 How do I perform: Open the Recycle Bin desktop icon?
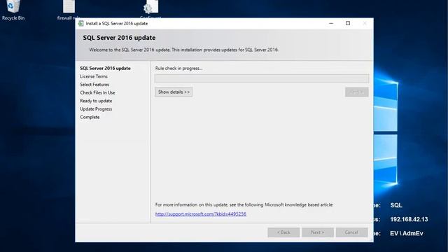point(13,10)
